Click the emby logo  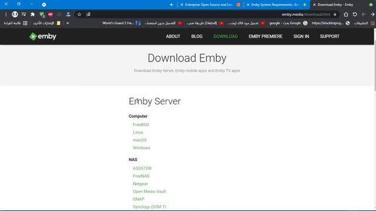pyautogui.click(x=43, y=36)
